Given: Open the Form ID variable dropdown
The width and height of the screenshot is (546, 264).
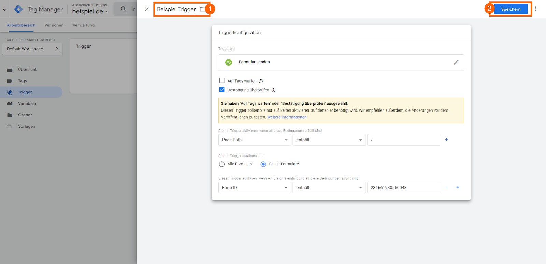Looking at the screenshot, I should tap(255, 188).
